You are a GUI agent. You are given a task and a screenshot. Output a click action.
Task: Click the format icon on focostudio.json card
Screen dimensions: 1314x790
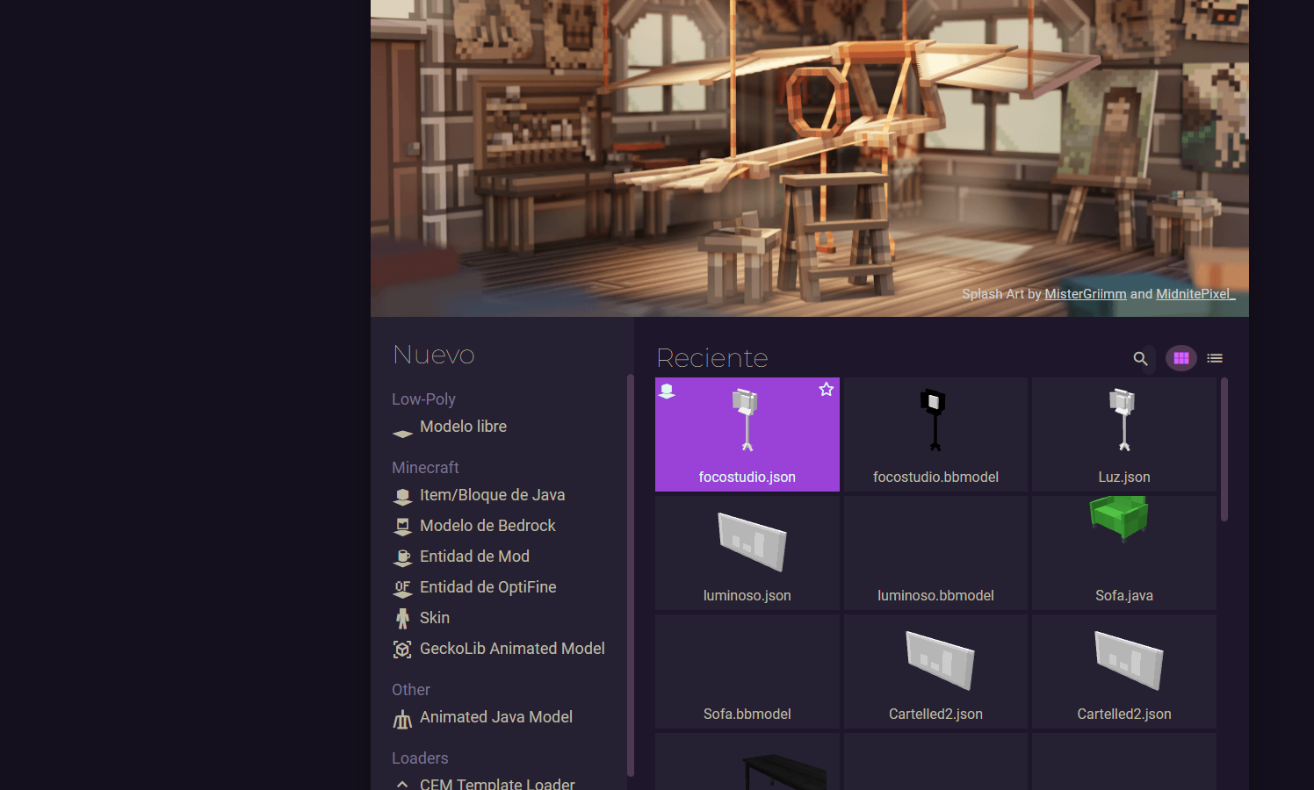point(668,391)
